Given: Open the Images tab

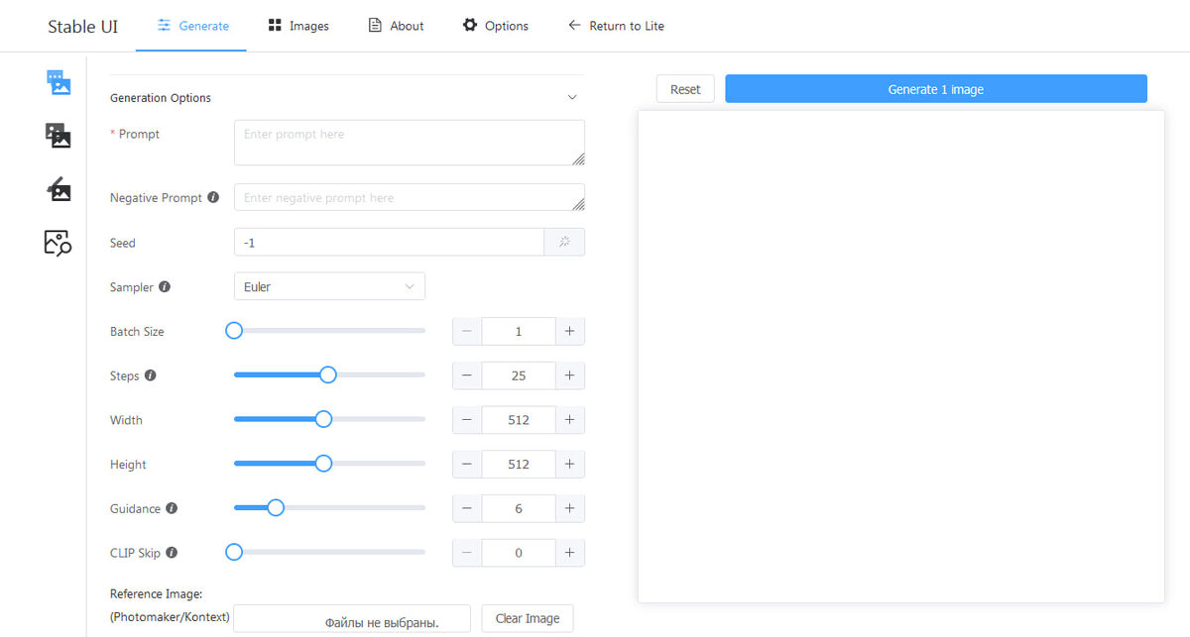Looking at the screenshot, I should (298, 26).
